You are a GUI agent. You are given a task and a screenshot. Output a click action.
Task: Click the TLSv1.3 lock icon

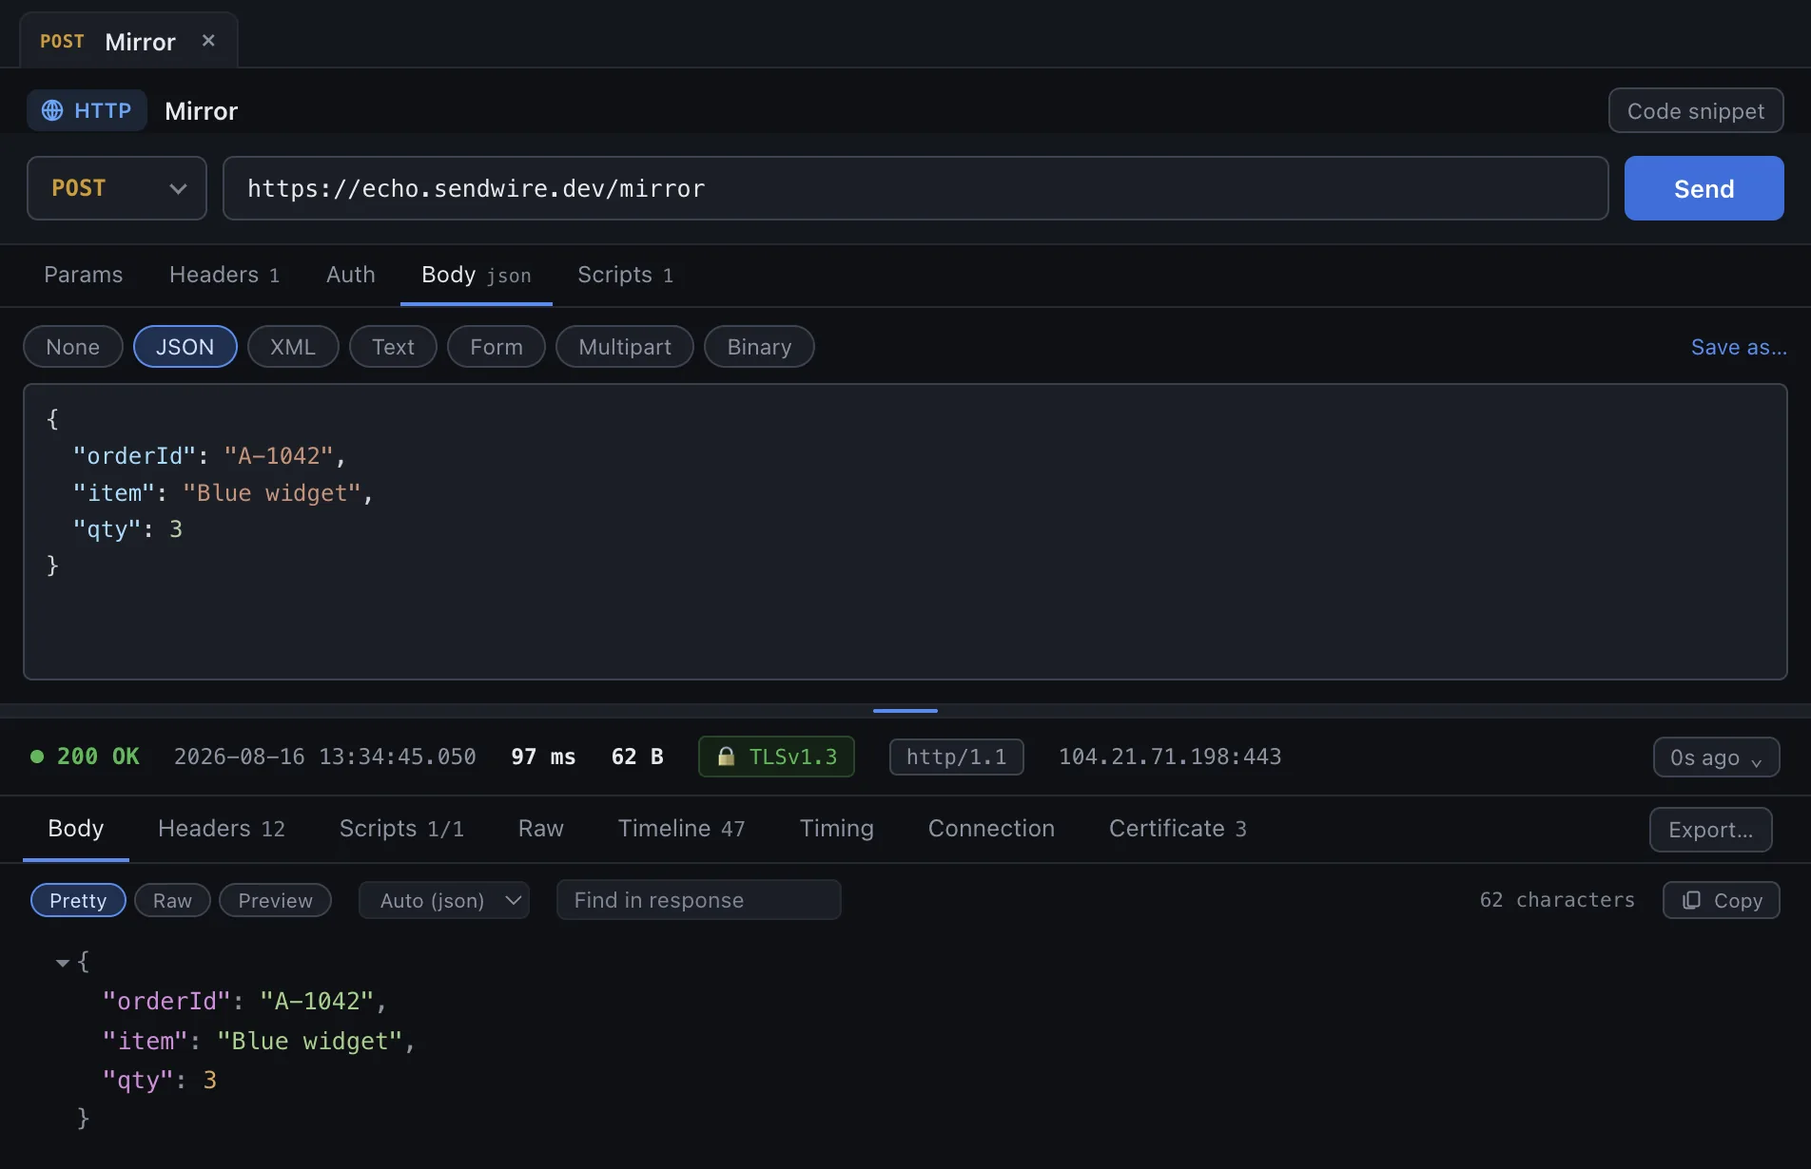click(x=726, y=757)
